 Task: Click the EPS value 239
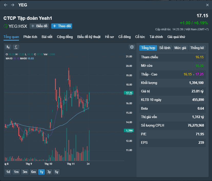coord(201,143)
